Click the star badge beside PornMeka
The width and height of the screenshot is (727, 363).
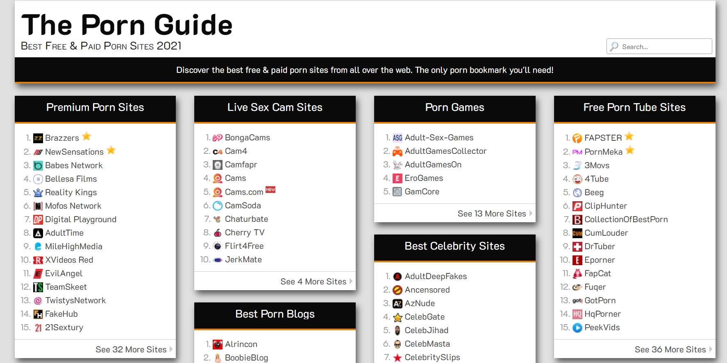click(630, 150)
